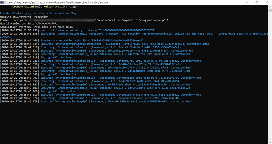Viewport: 272px width, 144px height.
Task: Click 'Saying hello to Seattle.' line
Action: (x=39, y=74)
